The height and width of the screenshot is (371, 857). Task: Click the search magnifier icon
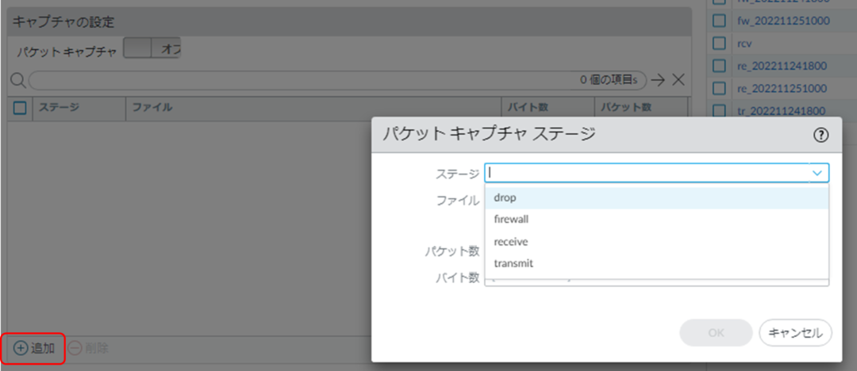[x=18, y=80]
